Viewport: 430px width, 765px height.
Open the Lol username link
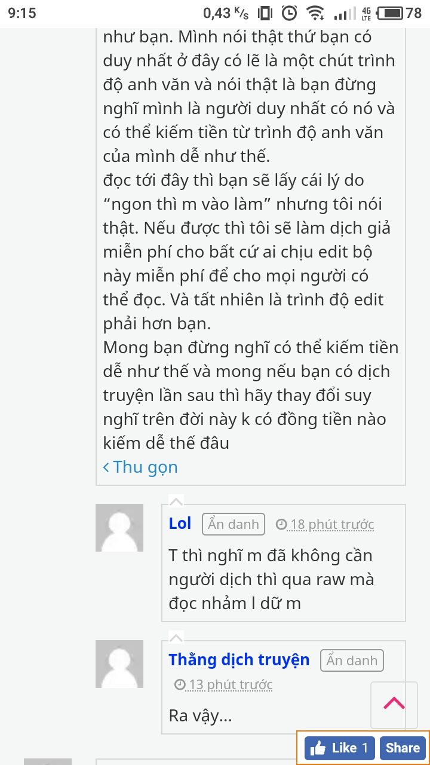click(180, 524)
